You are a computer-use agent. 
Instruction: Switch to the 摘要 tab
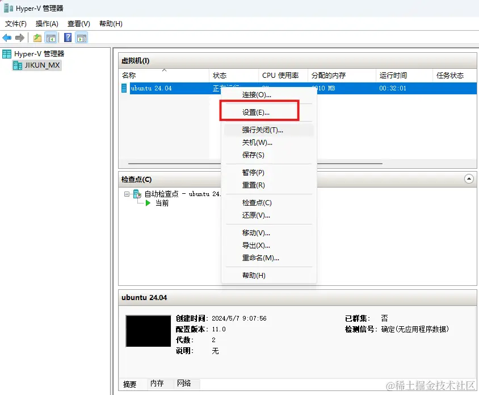pos(130,384)
